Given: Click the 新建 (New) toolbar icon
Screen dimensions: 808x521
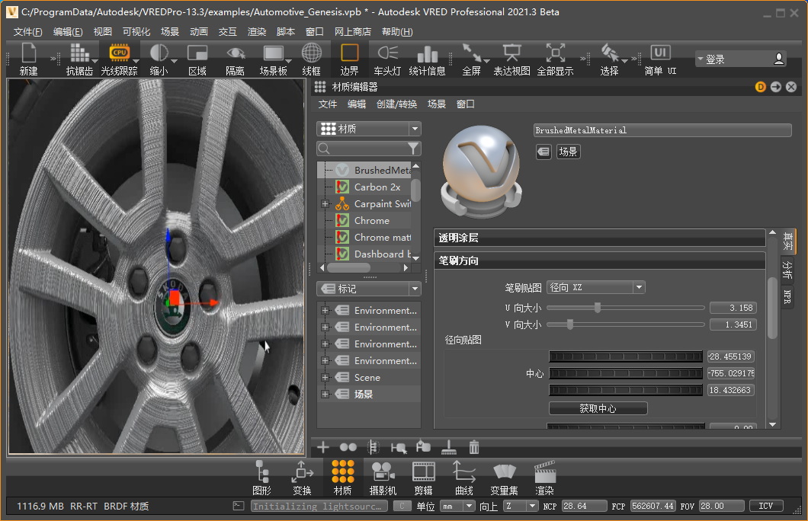Looking at the screenshot, I should click(x=29, y=59).
